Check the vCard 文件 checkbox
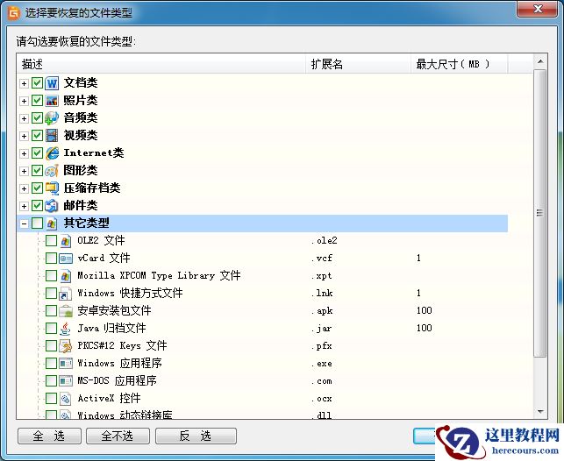 (x=51, y=258)
